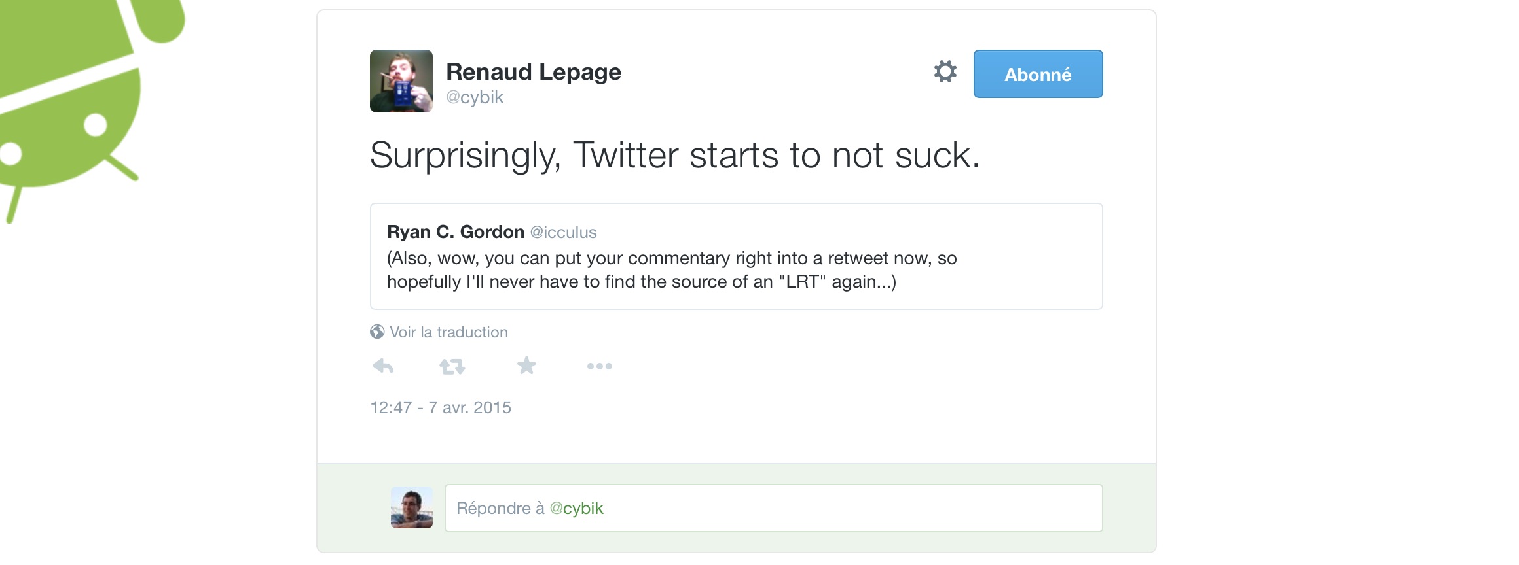Viewport: 1519px width, 565px height.
Task: Reply to the tweet using the reply arrow
Action: tap(384, 366)
